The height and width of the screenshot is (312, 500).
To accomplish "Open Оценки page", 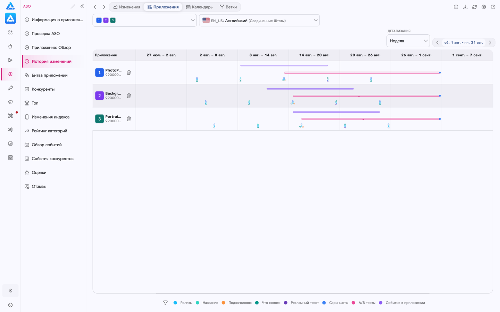I will coord(54,173).
